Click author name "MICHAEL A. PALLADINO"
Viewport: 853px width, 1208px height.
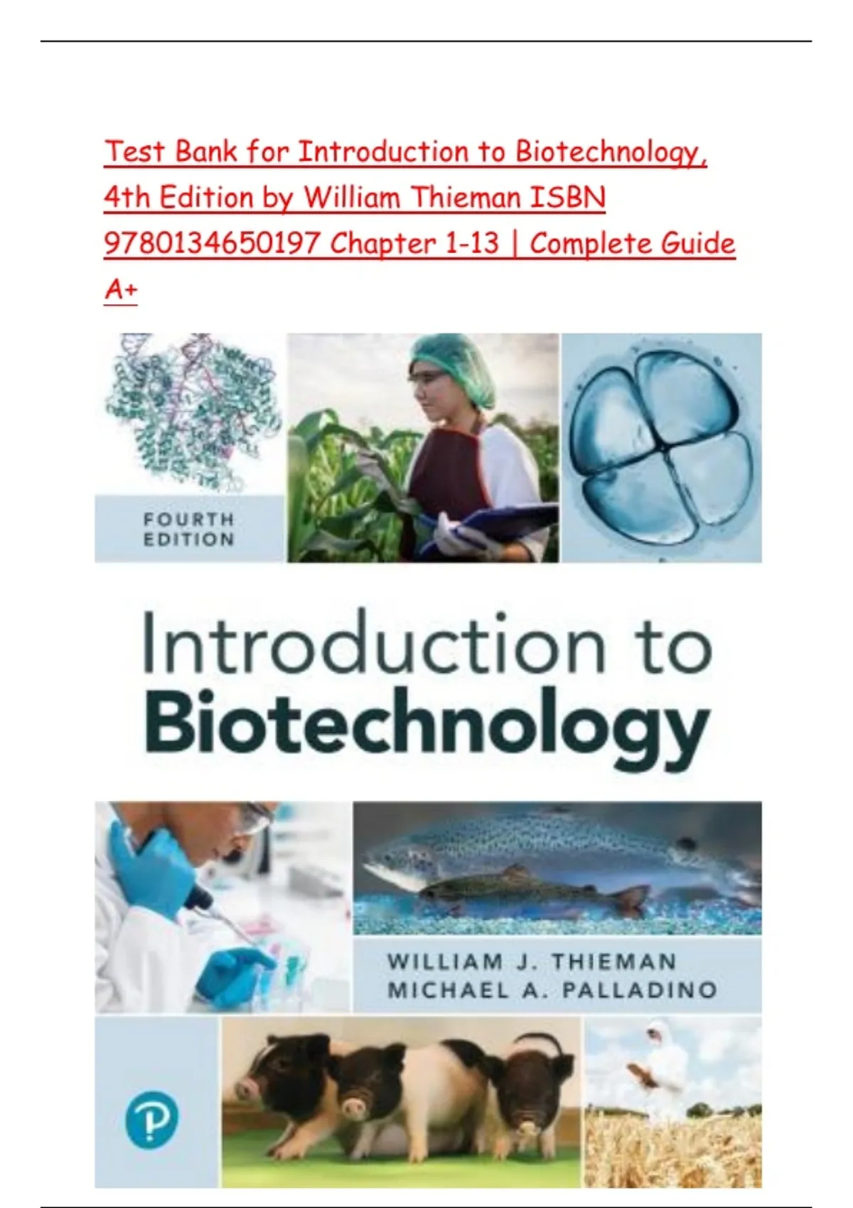[x=552, y=990]
